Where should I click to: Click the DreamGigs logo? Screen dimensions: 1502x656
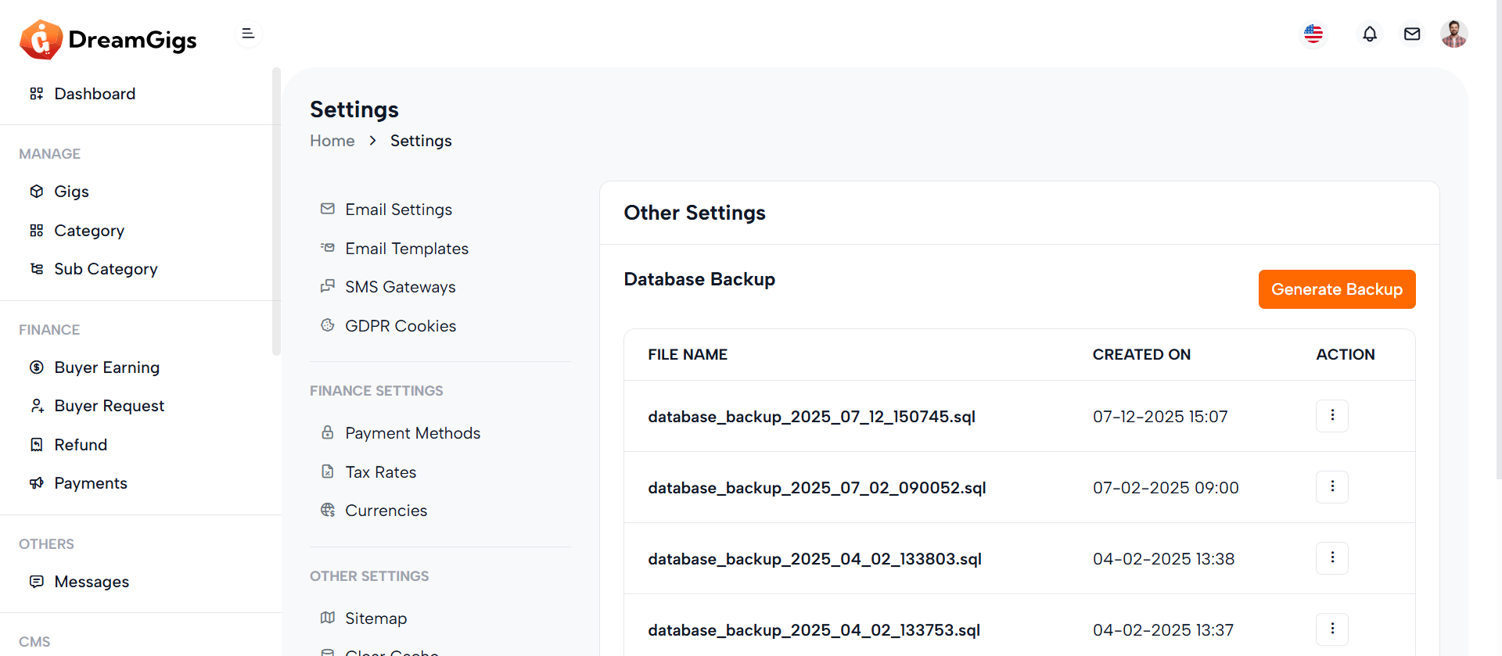pyautogui.click(x=108, y=39)
